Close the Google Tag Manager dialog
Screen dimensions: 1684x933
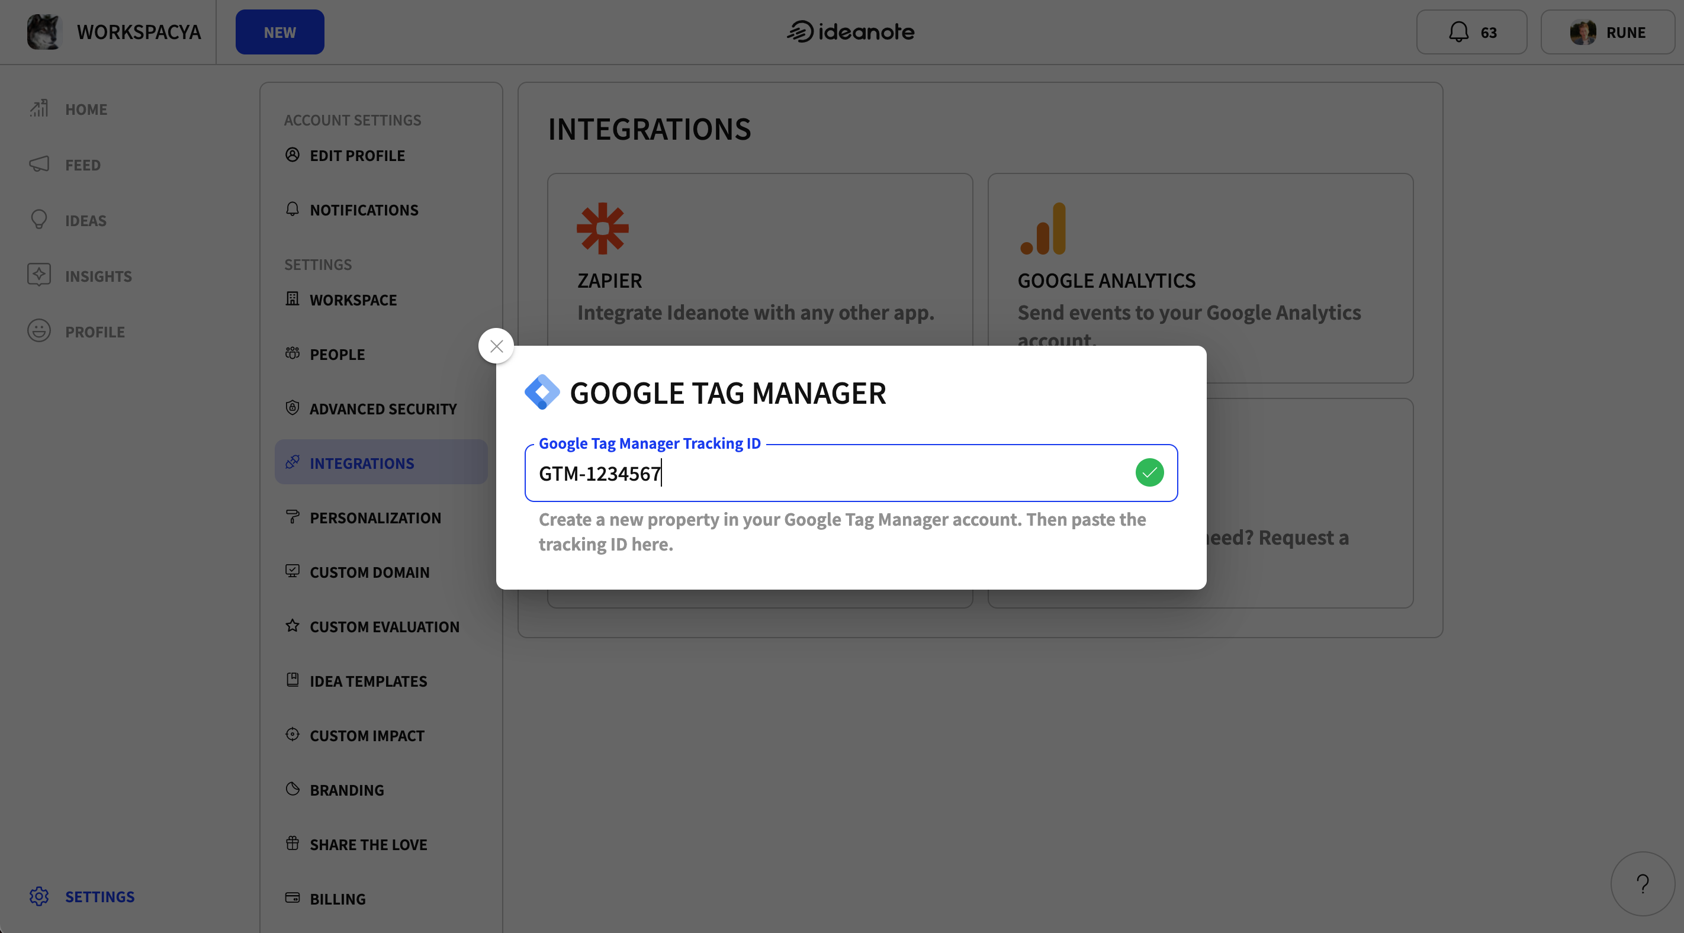(x=496, y=346)
